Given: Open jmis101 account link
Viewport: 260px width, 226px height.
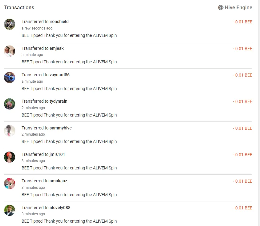Looking at the screenshot, I should (x=57, y=154).
